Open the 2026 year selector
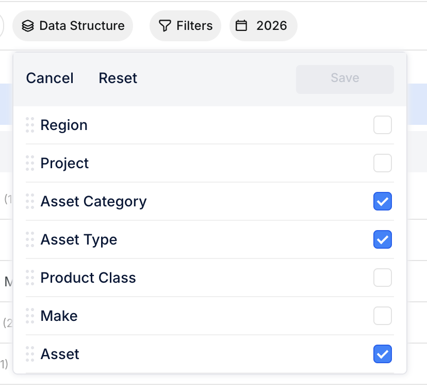This screenshot has width=427, height=389. point(263,25)
